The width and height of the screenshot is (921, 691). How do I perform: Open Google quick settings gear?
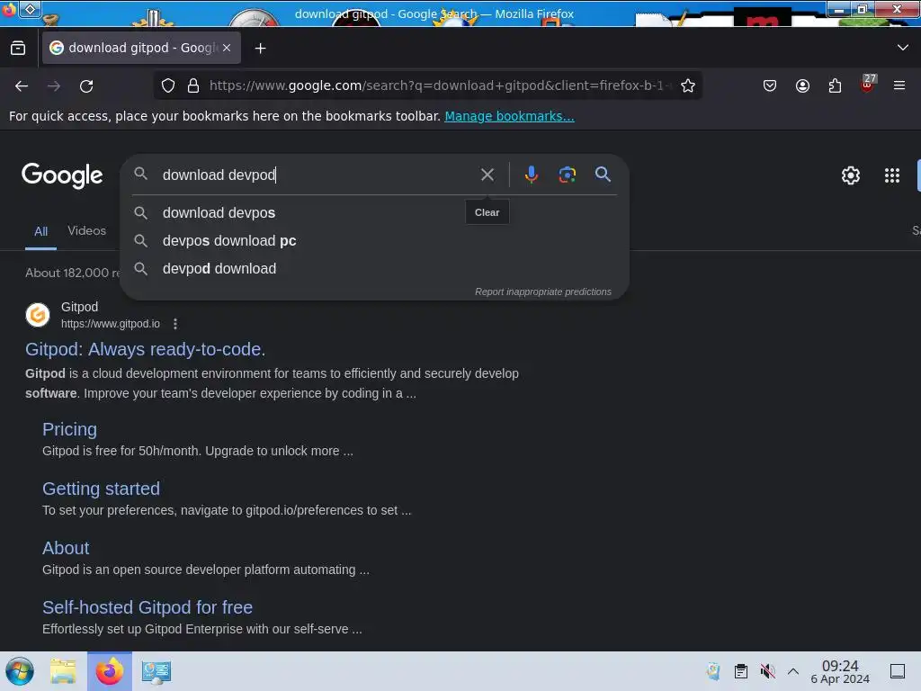851,175
